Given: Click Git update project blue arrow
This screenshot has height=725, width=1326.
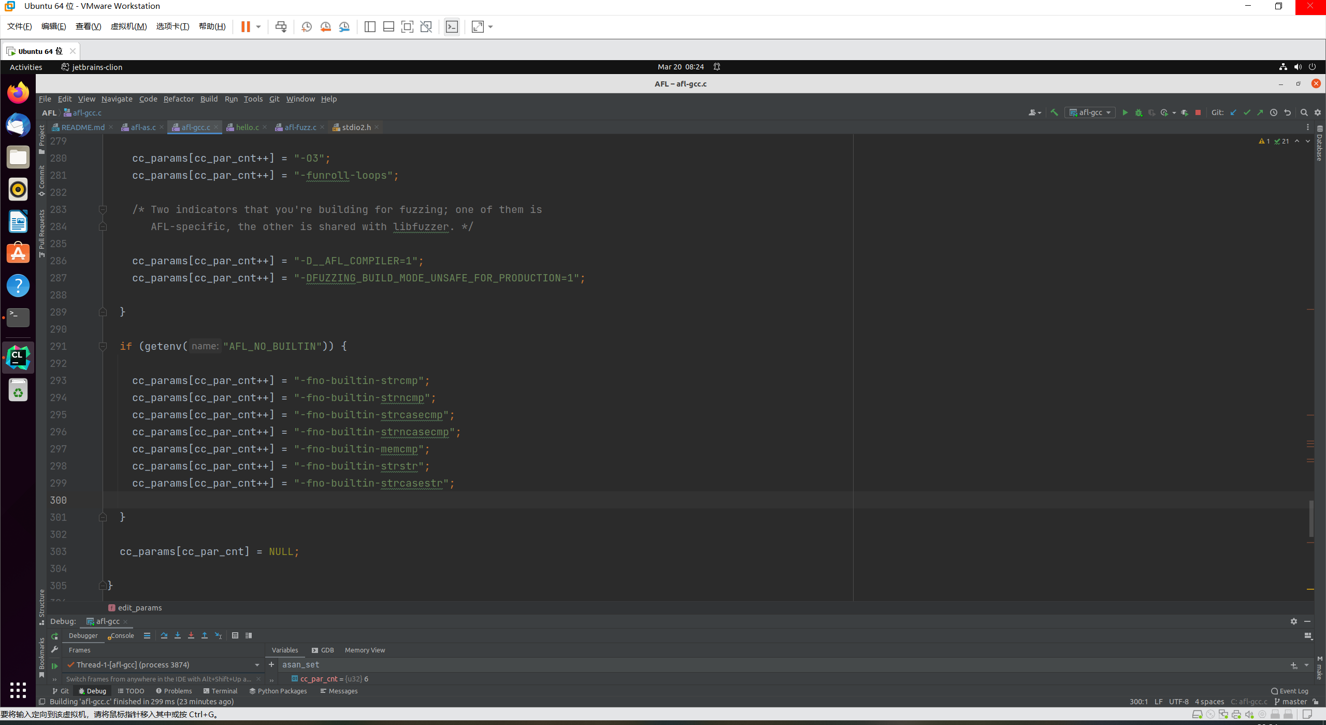Looking at the screenshot, I should point(1233,112).
